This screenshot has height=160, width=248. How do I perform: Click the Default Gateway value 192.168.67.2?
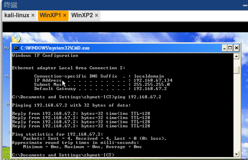coord(150,89)
